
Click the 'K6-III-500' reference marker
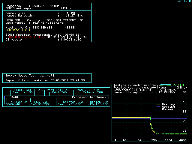pyautogui.click(x=99, y=104)
